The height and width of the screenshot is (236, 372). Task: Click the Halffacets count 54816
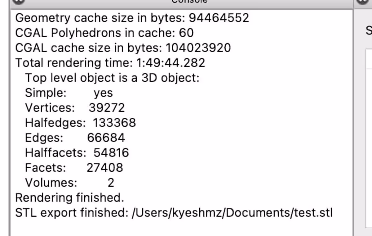(111, 152)
